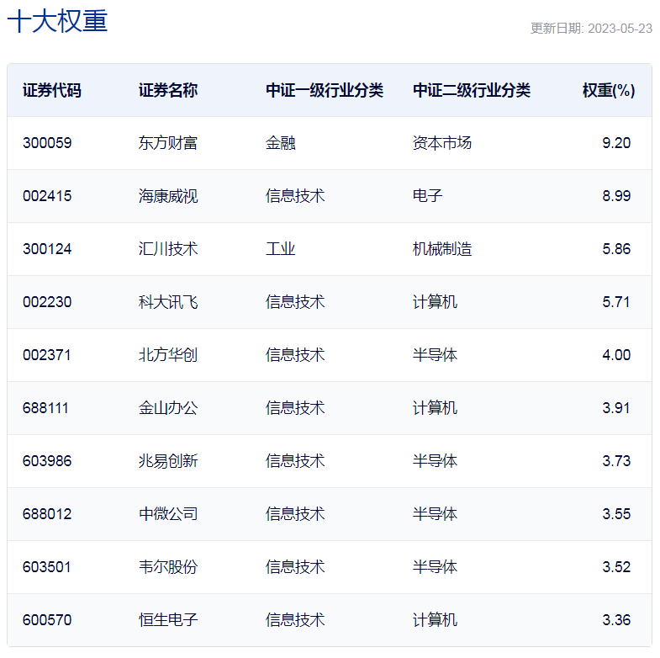Screen dimensions: 660x658
Task: Select the weight value 5.71
Action: coord(616,302)
